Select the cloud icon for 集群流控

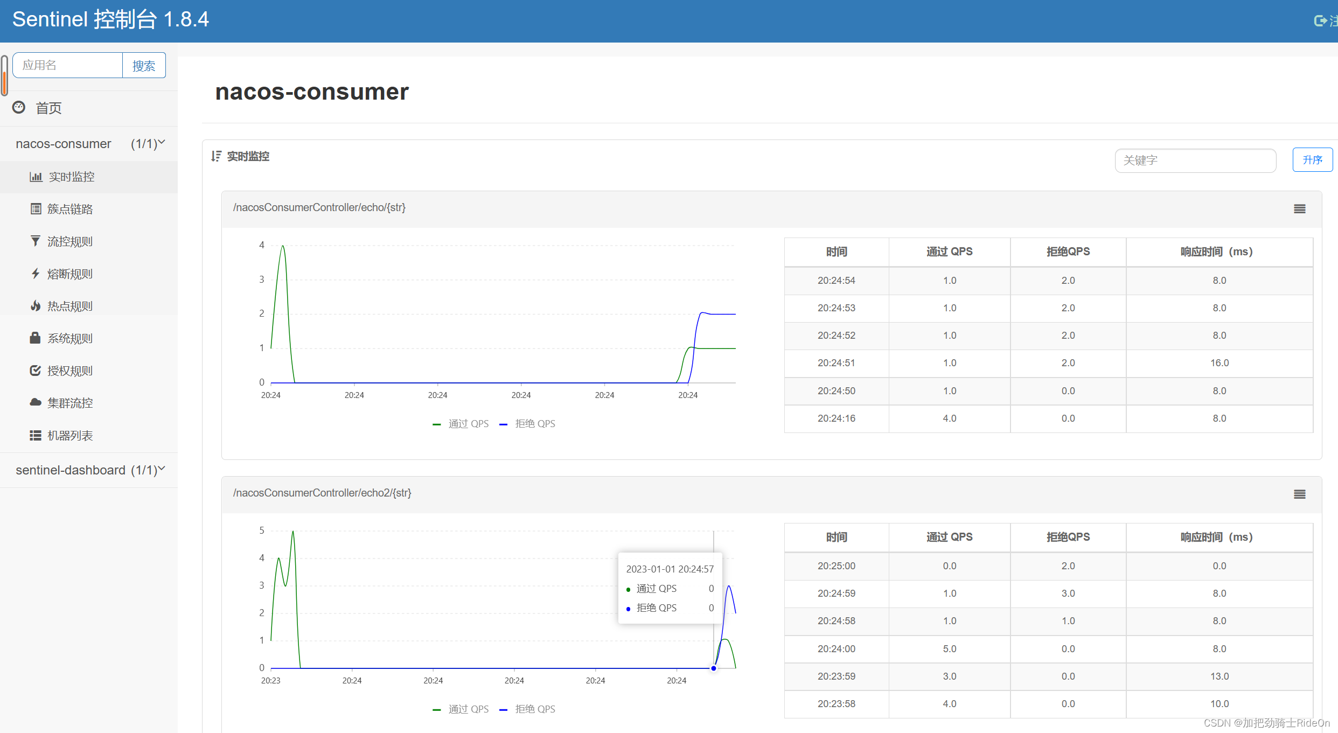(36, 403)
